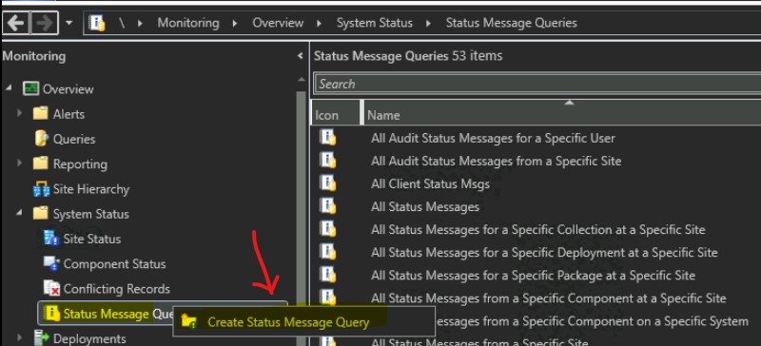Click icon of Audit Messages for Specific User
Image resolution: width=761 pixels, height=346 pixels.
[x=327, y=138]
